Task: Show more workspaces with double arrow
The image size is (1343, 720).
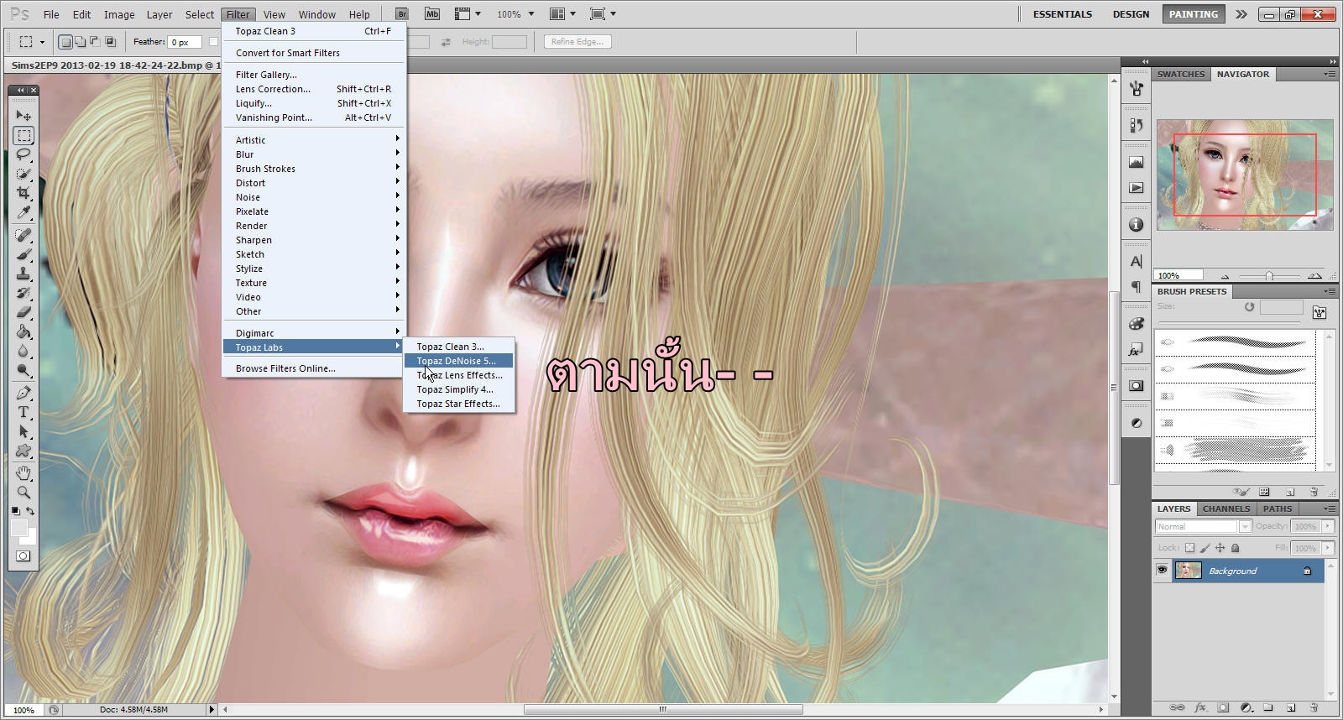Action: click(1241, 14)
